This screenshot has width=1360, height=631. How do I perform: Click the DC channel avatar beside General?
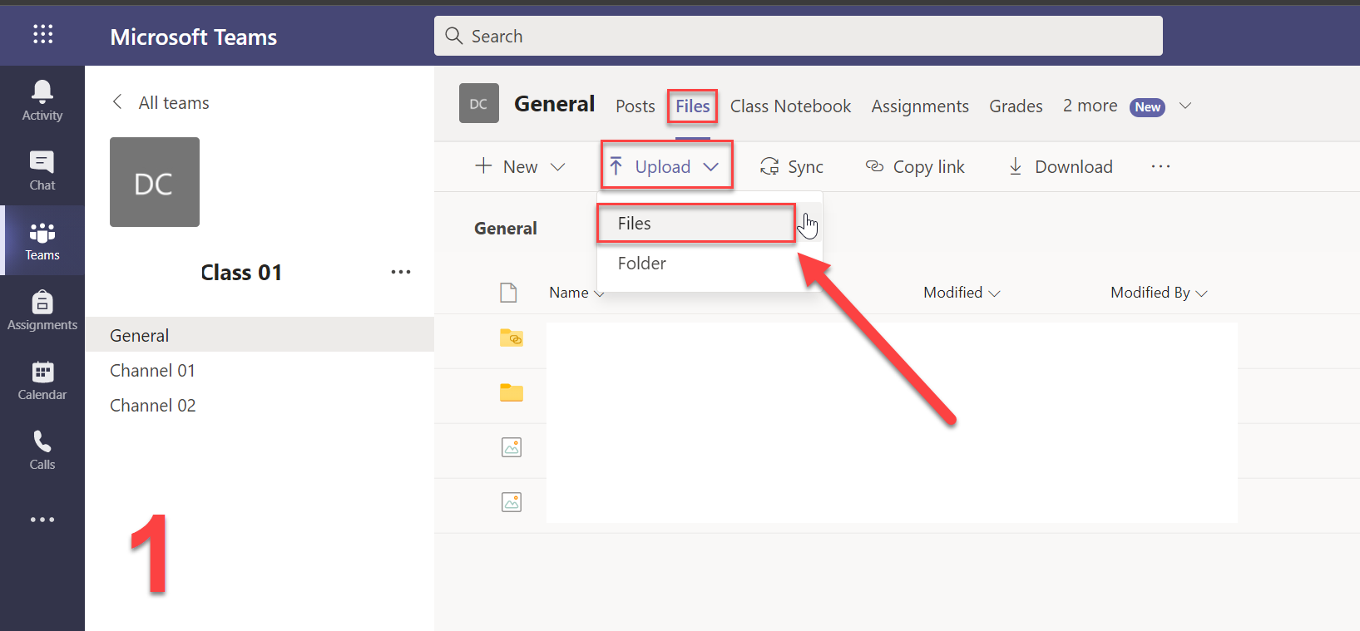point(479,103)
